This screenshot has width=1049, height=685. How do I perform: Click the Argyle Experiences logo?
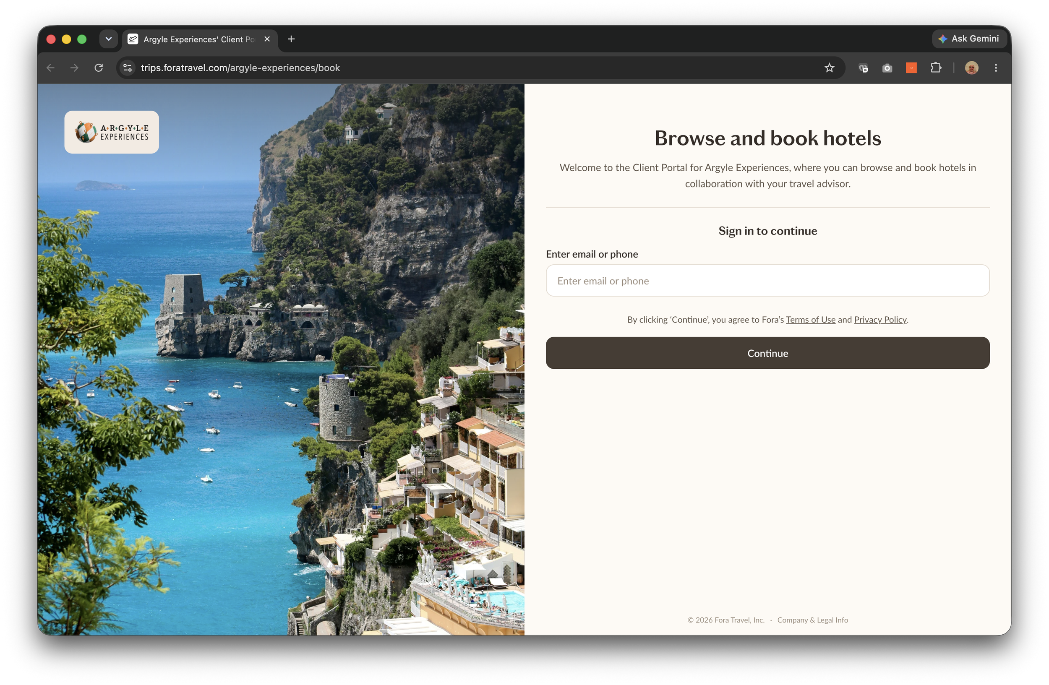pyautogui.click(x=112, y=132)
